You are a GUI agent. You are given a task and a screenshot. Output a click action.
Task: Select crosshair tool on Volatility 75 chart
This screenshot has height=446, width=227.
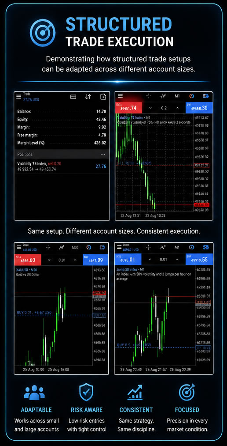(x=149, y=96)
